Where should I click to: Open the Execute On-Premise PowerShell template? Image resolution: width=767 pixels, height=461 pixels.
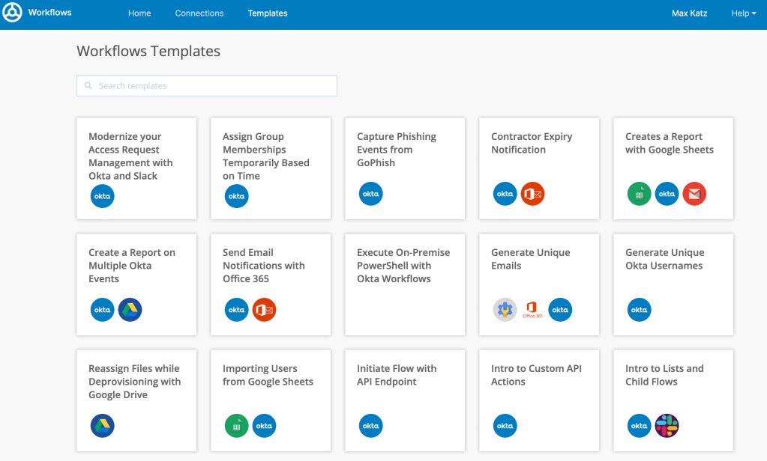(404, 266)
